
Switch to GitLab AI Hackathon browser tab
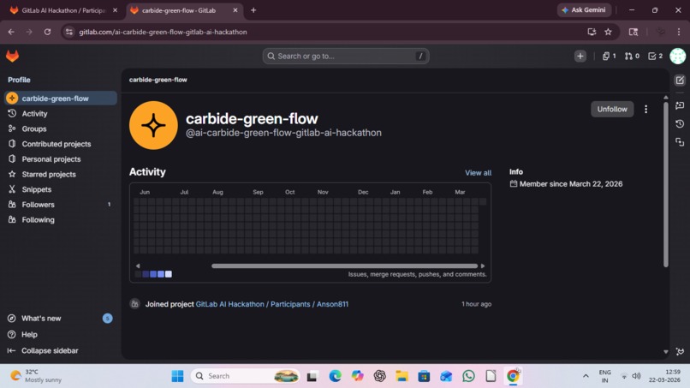pos(63,10)
